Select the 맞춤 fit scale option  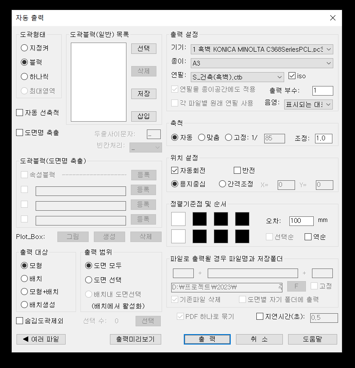[200, 138]
